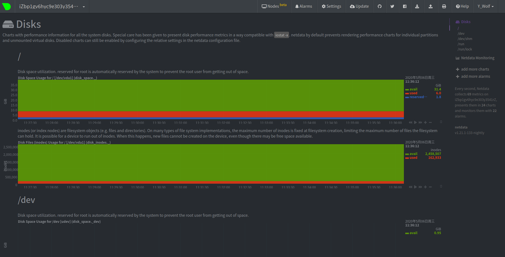
Task: Zoom out the disk space chart
Action: pos(430,122)
